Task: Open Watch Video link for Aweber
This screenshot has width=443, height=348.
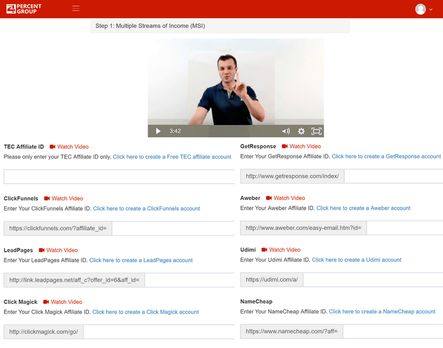Action: (x=290, y=198)
